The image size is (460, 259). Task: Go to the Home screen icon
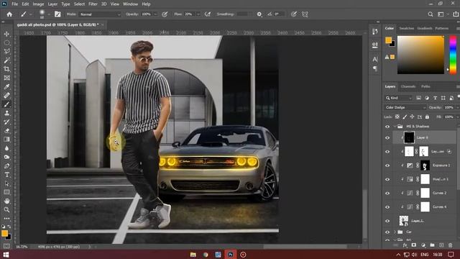[x=9, y=14]
